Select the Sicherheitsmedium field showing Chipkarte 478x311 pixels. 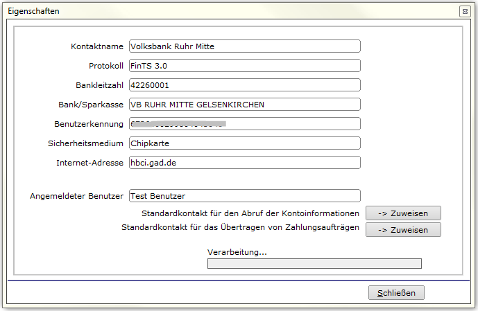(x=245, y=143)
